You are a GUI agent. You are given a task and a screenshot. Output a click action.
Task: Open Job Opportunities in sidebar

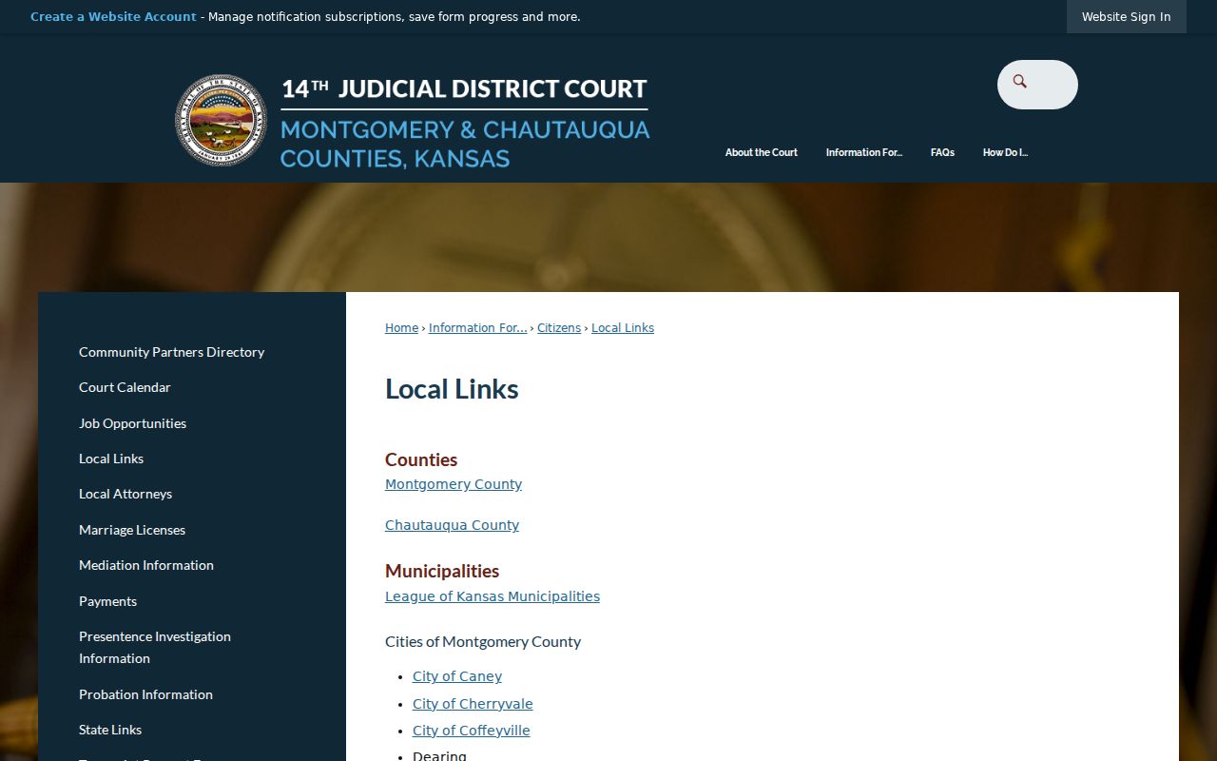pyautogui.click(x=132, y=423)
